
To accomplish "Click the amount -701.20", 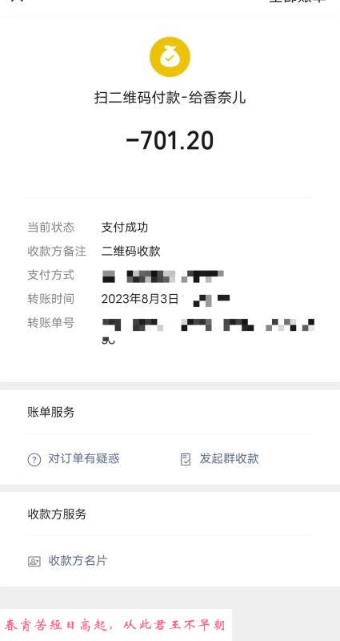I will pos(170,141).
